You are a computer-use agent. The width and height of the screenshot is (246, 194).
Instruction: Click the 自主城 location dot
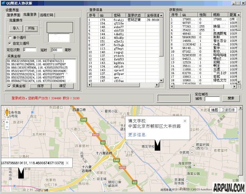click(x=94, y=179)
